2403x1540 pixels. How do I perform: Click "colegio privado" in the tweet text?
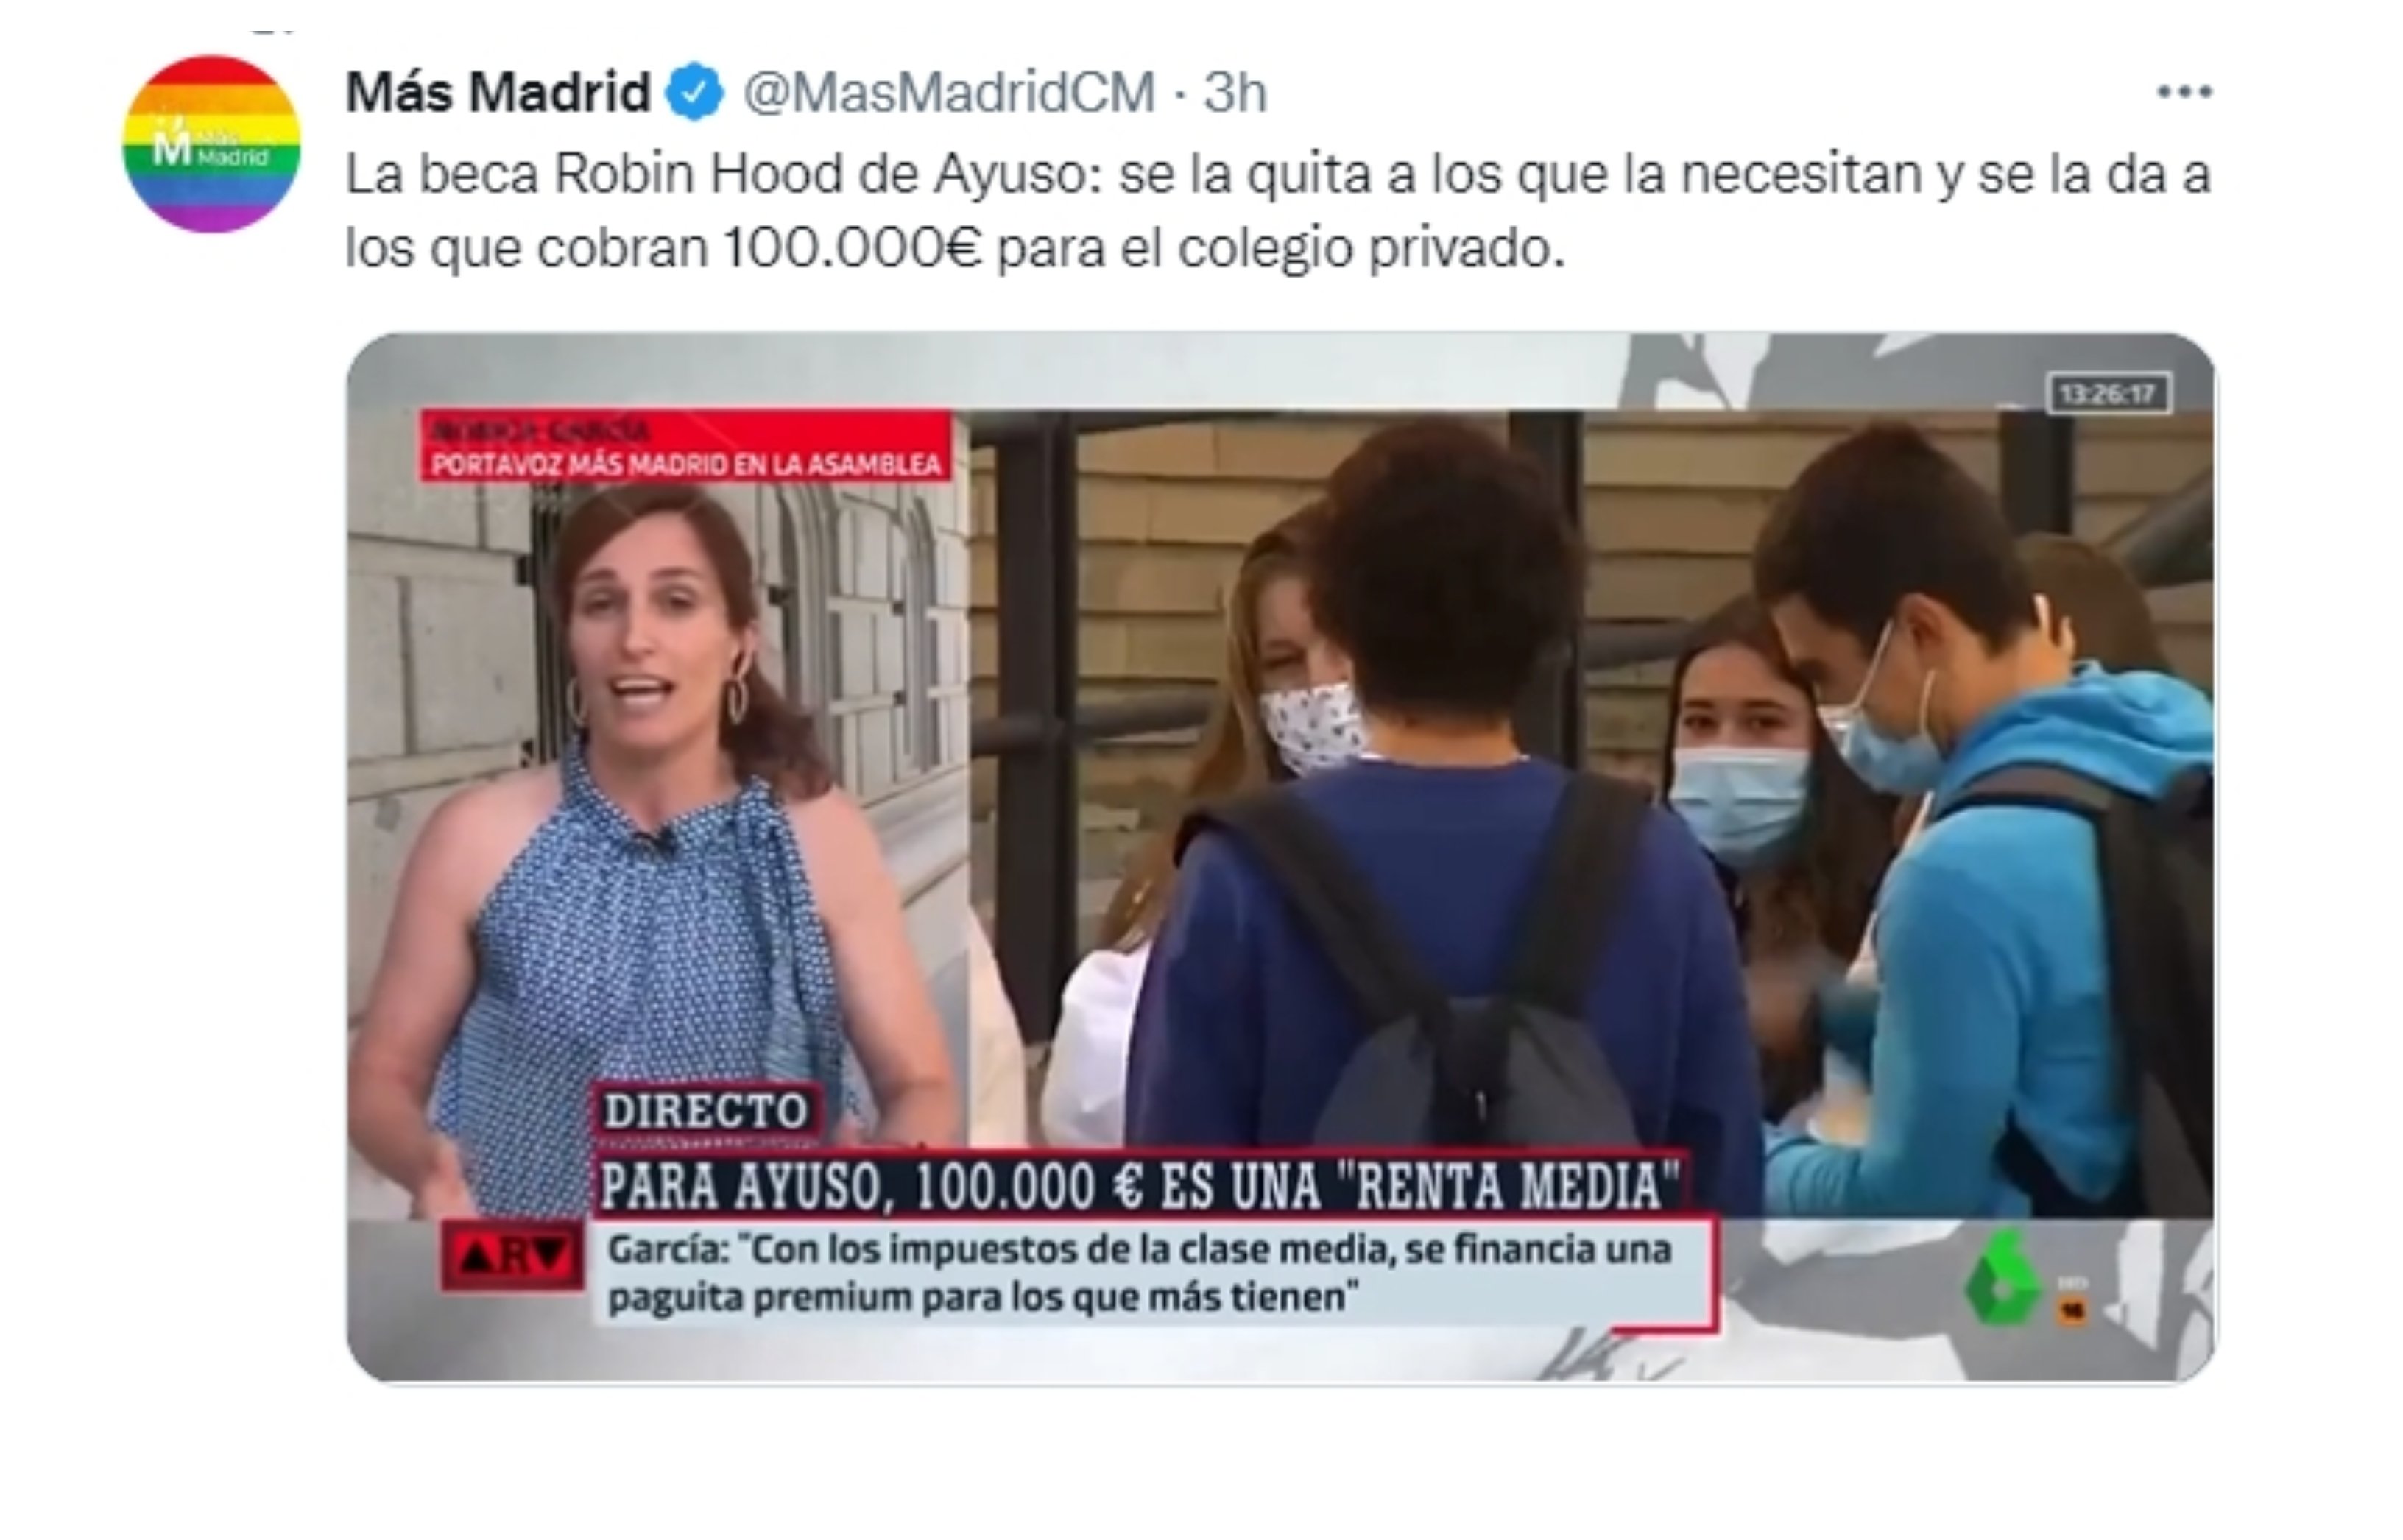coord(1371,249)
